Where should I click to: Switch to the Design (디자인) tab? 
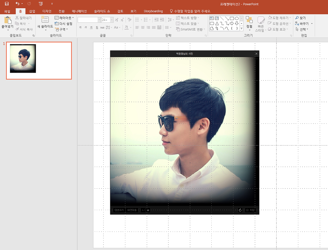[x=47, y=11]
